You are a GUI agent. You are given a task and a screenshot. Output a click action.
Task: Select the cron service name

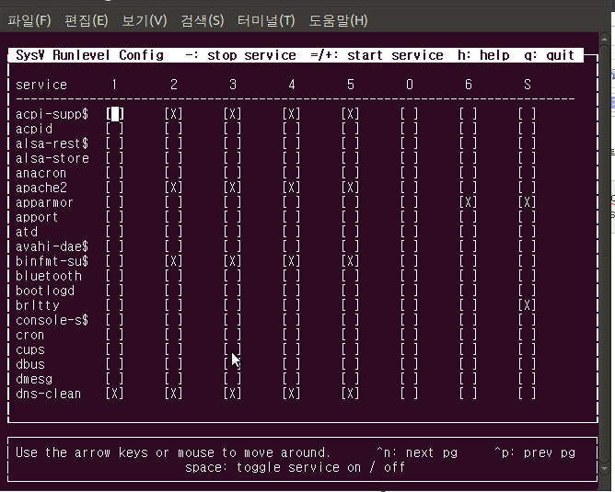point(29,335)
